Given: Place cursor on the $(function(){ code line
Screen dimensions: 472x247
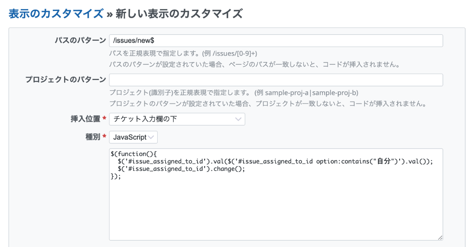Looking at the screenshot, I should [135, 154].
